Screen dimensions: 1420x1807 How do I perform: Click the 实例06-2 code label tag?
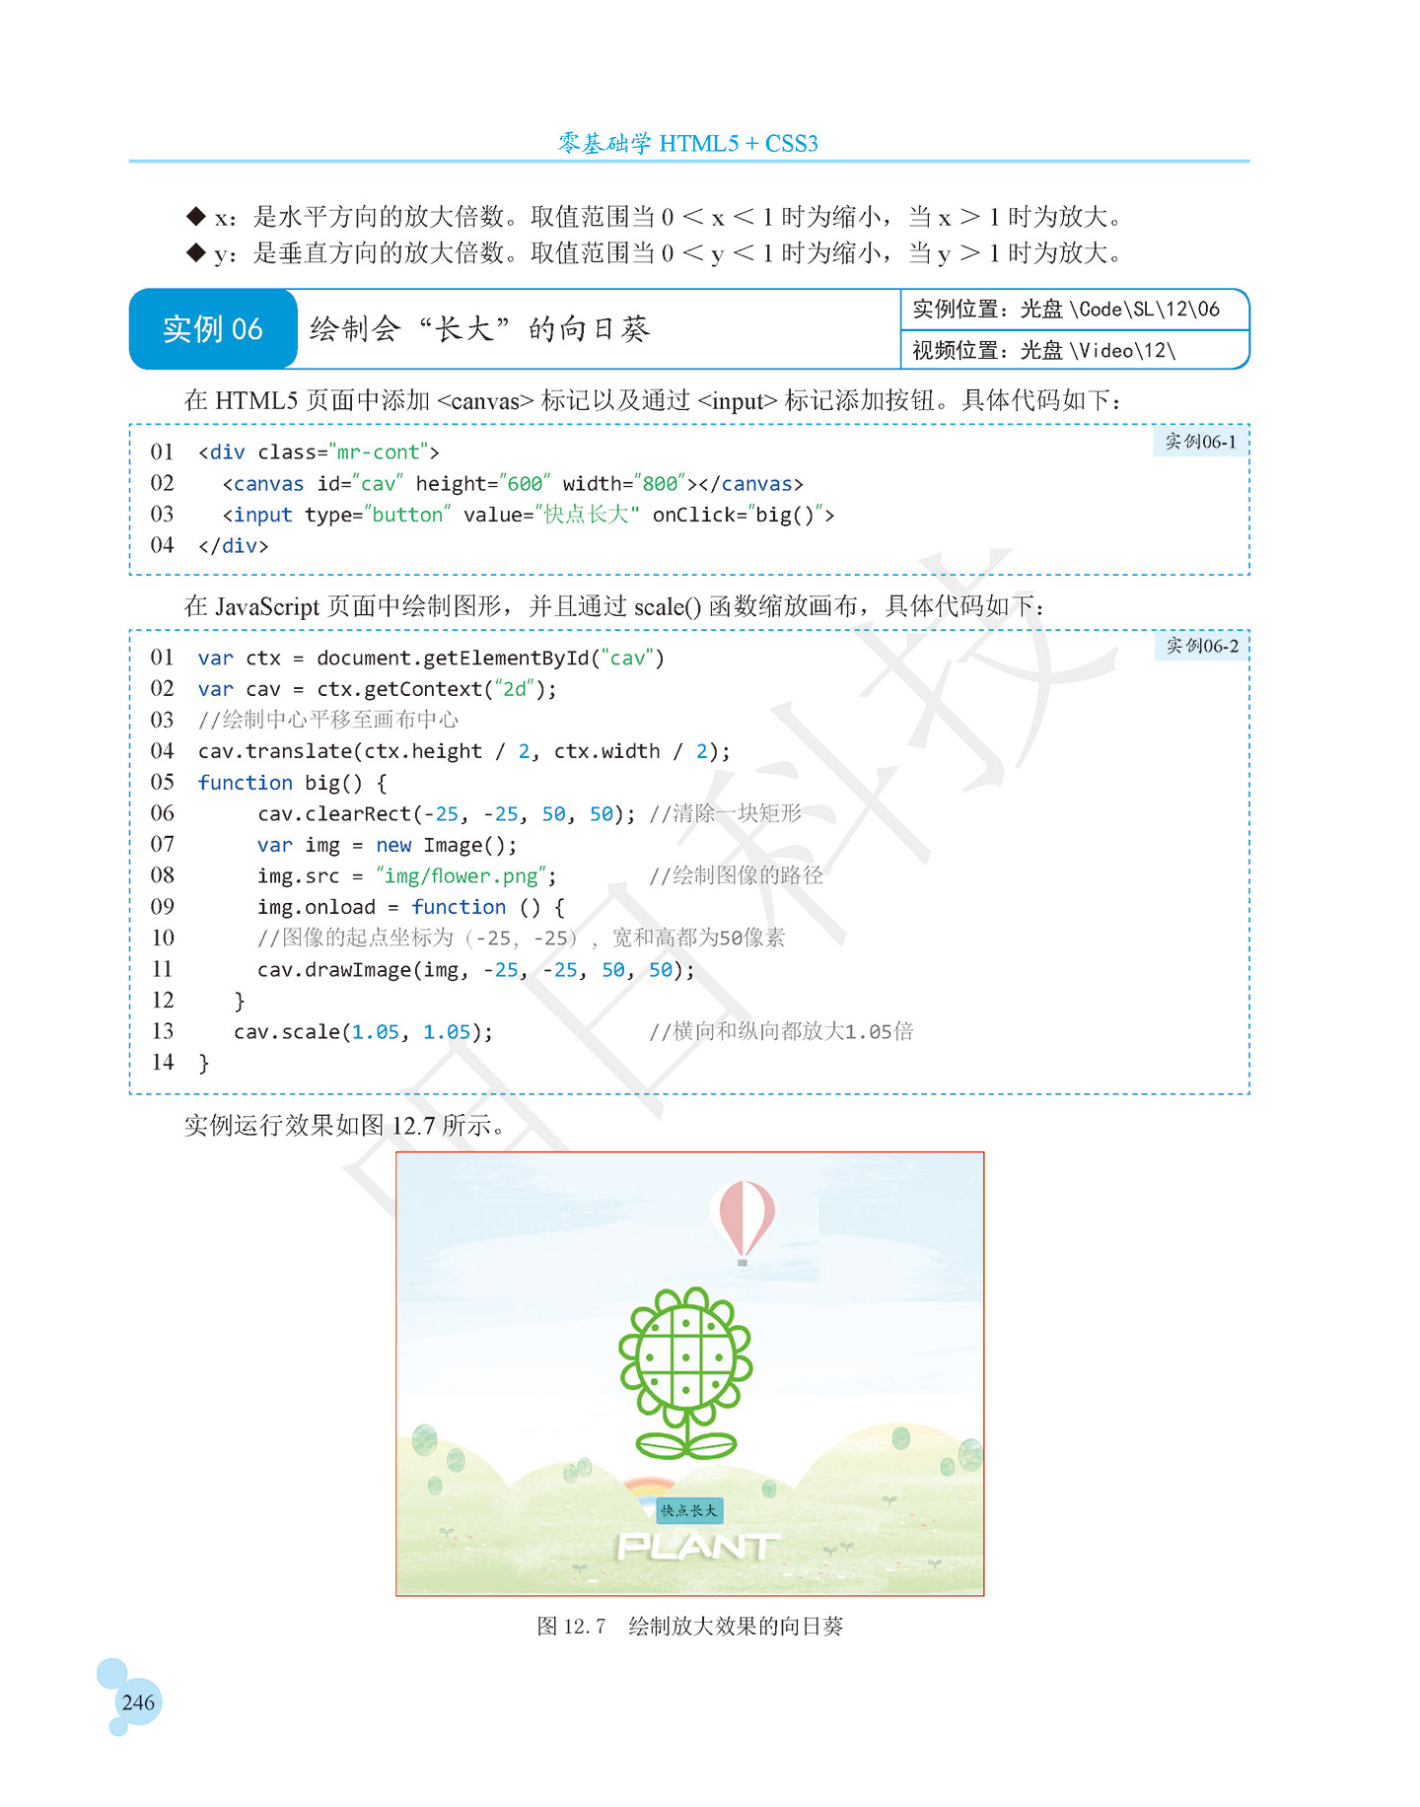tap(1202, 646)
